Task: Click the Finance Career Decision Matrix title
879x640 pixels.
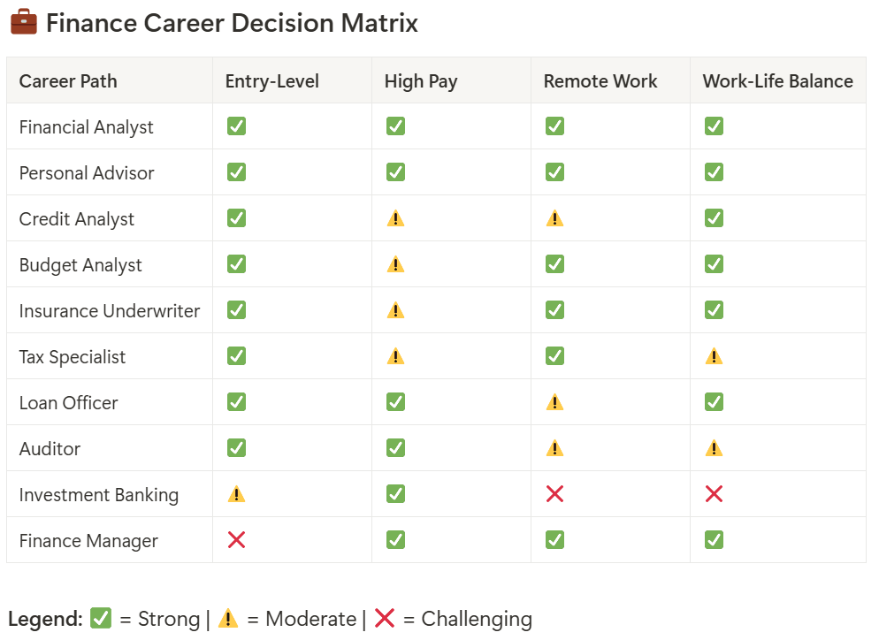Action: [x=232, y=23]
